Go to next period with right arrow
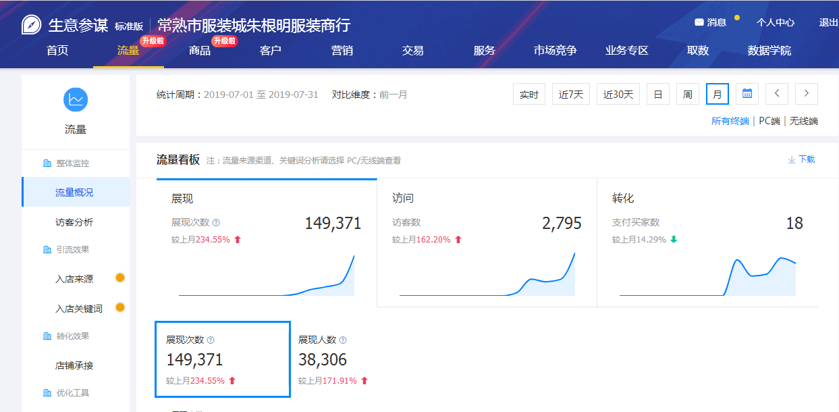Viewport: 839px width, 412px height. pos(807,94)
